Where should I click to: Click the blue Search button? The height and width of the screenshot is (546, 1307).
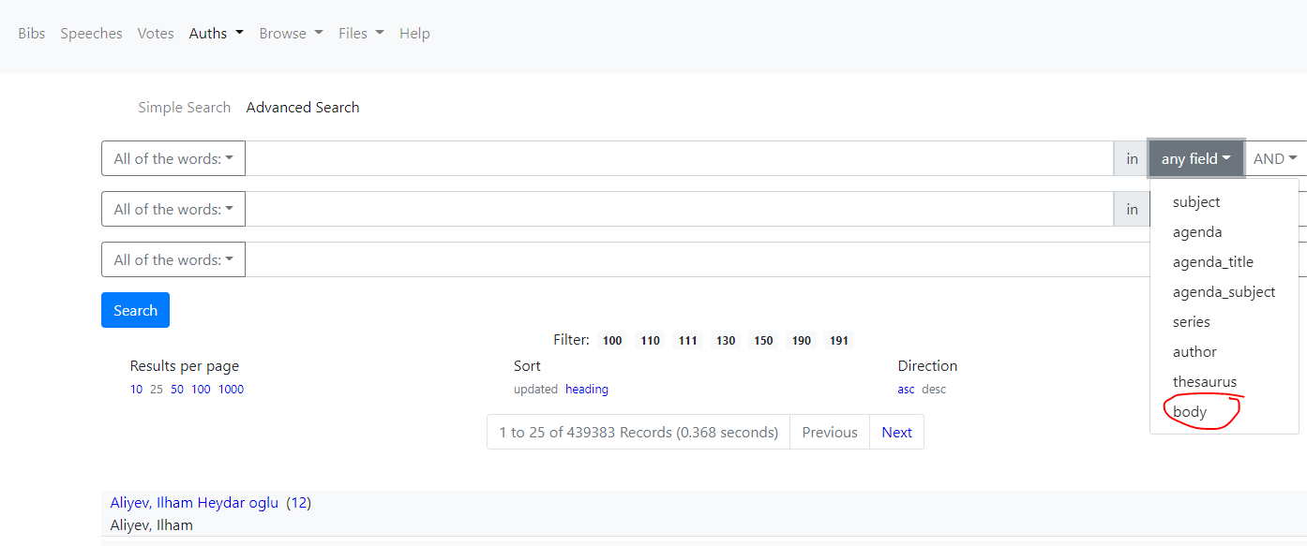(135, 309)
